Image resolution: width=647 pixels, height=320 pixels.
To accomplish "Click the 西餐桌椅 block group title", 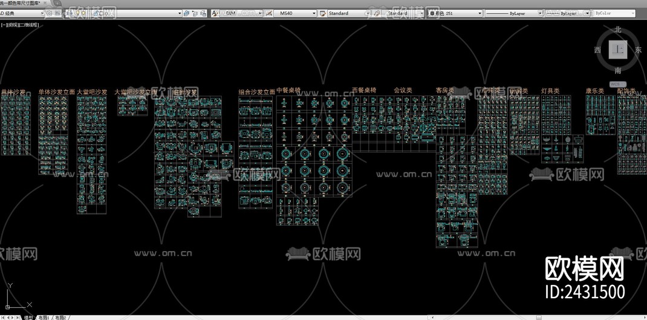I will [x=365, y=90].
